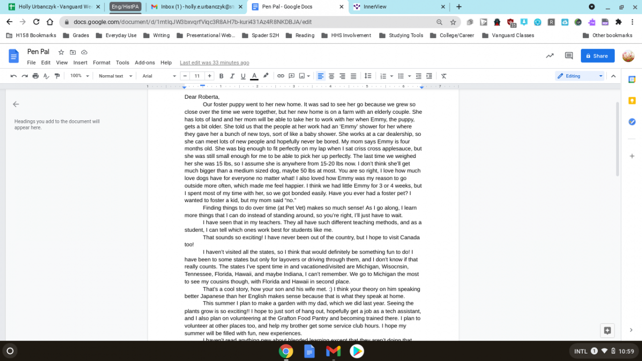Open the Arial font dropdown

(159, 76)
